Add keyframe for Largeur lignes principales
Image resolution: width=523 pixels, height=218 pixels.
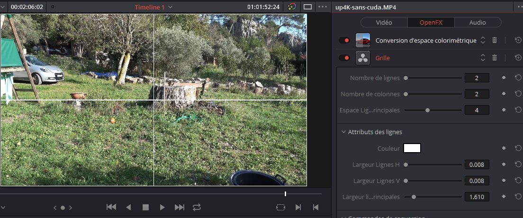(504, 197)
